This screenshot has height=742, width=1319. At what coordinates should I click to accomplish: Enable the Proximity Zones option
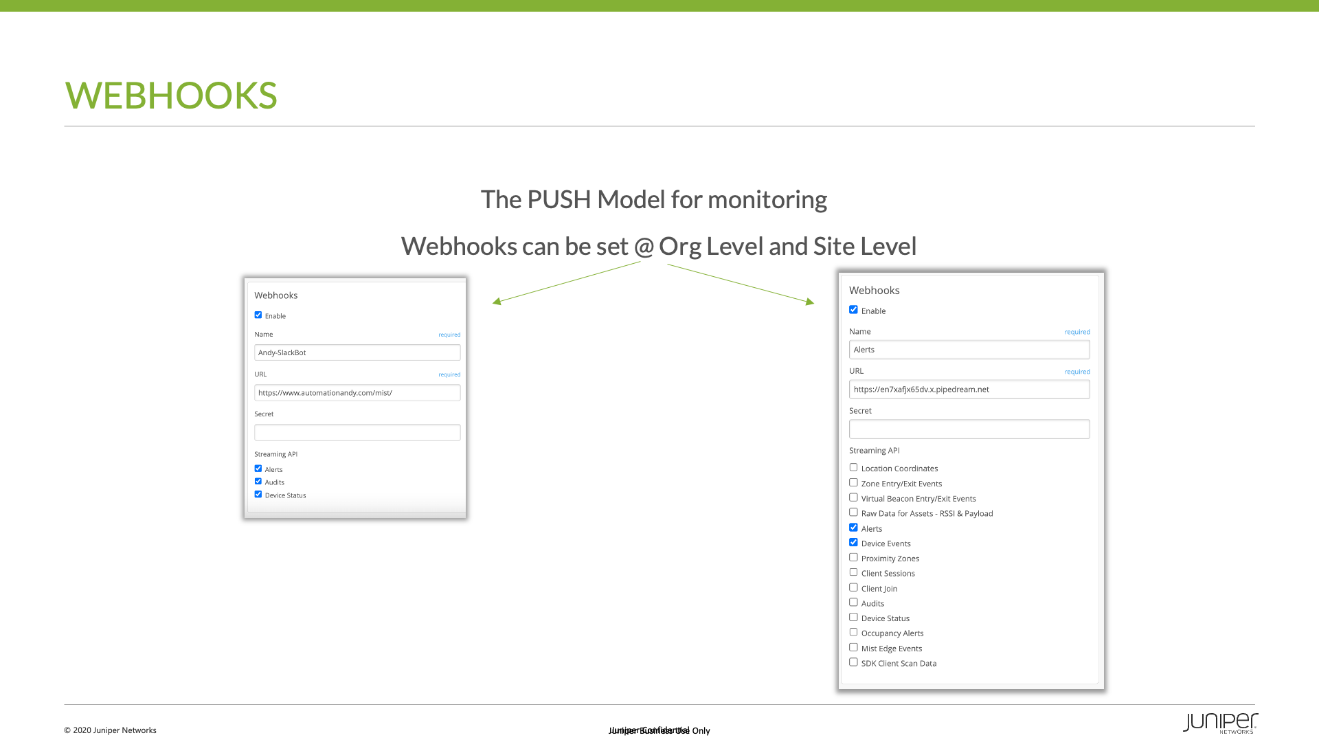click(853, 557)
